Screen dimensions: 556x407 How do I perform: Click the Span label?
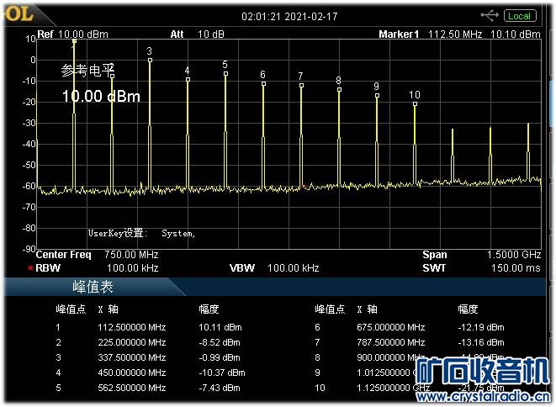(435, 255)
